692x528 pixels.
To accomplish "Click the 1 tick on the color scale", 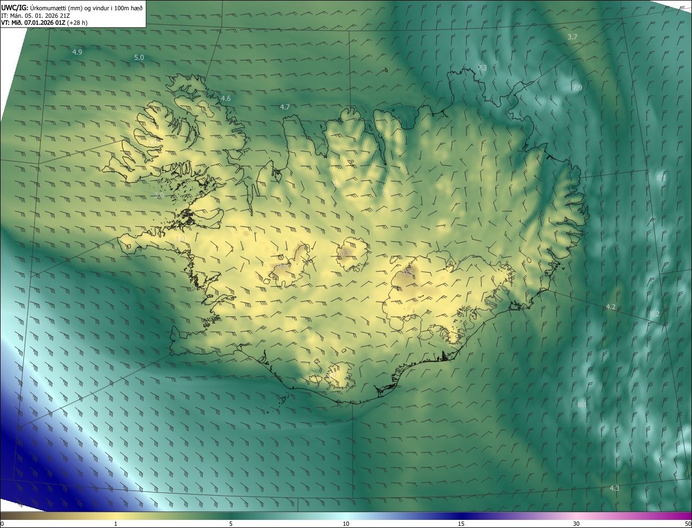I will 116,524.
